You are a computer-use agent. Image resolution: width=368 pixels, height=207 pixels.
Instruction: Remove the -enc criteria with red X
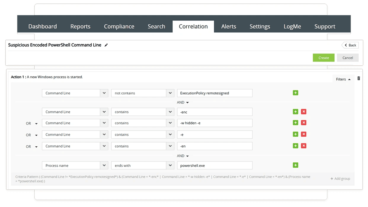303,111
